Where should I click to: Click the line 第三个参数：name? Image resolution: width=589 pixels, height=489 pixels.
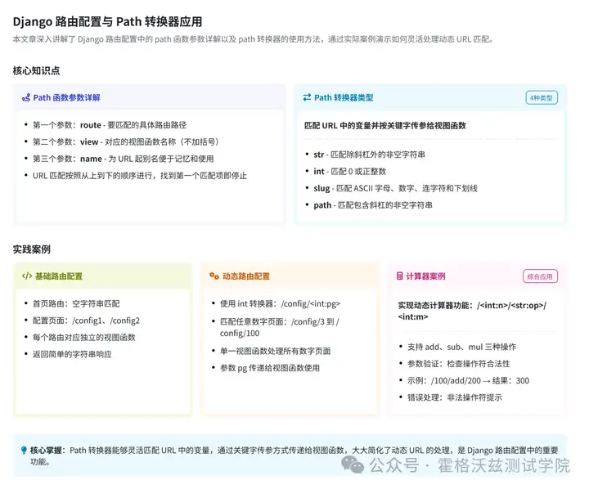point(123,159)
